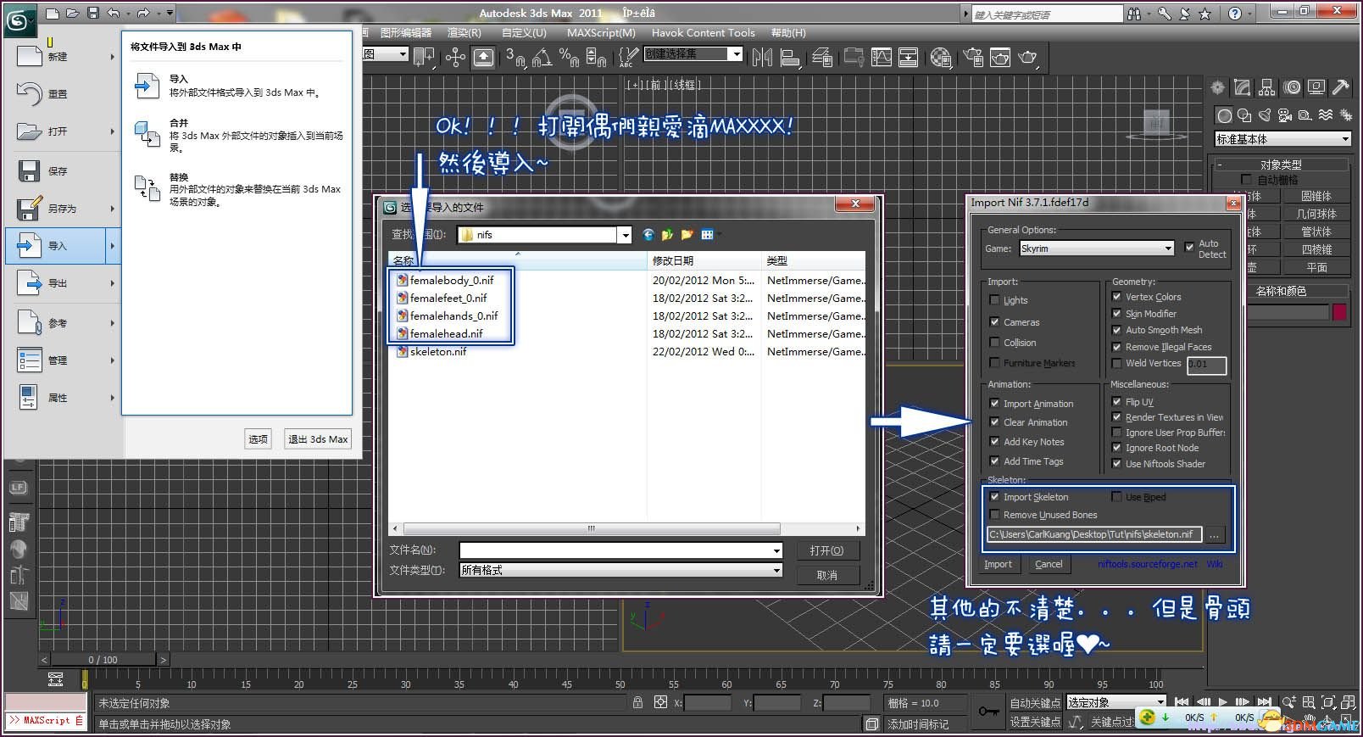Open the 标准基本体 object category dropdown
This screenshot has height=737, width=1363.
1282,138
